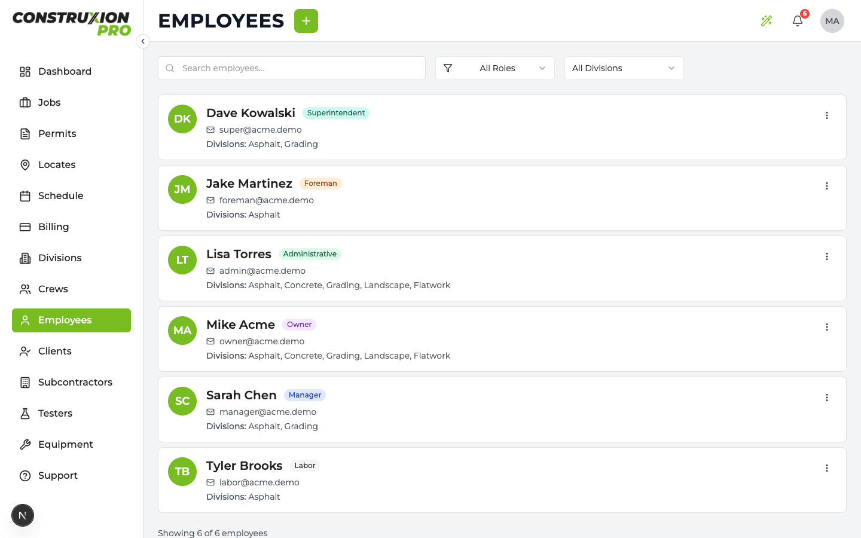Open the notifications bell
Image resolution: width=861 pixels, height=538 pixels.
798,21
